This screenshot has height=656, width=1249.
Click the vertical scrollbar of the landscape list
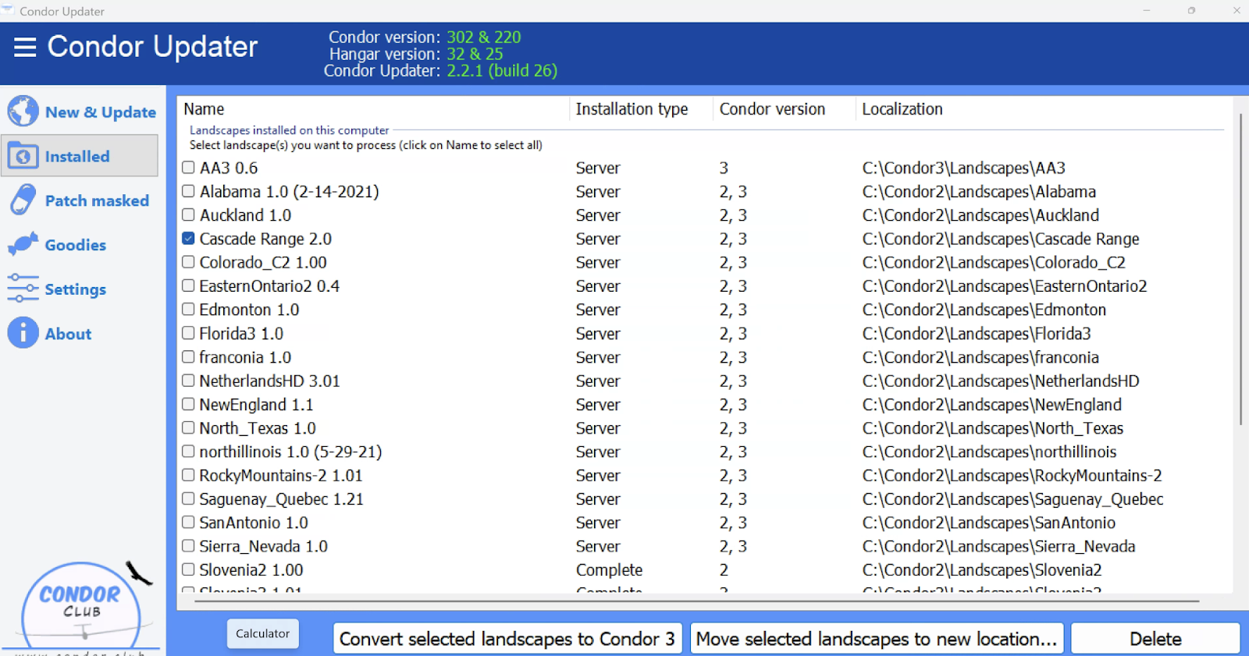coord(1240,269)
